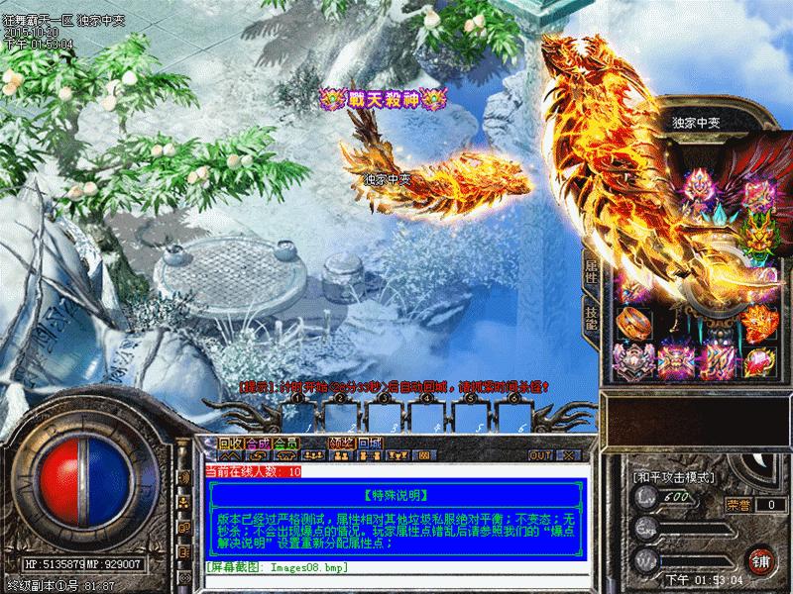The width and height of the screenshot is (793, 594).
Task: Select quick slot 6
Action: point(514,417)
